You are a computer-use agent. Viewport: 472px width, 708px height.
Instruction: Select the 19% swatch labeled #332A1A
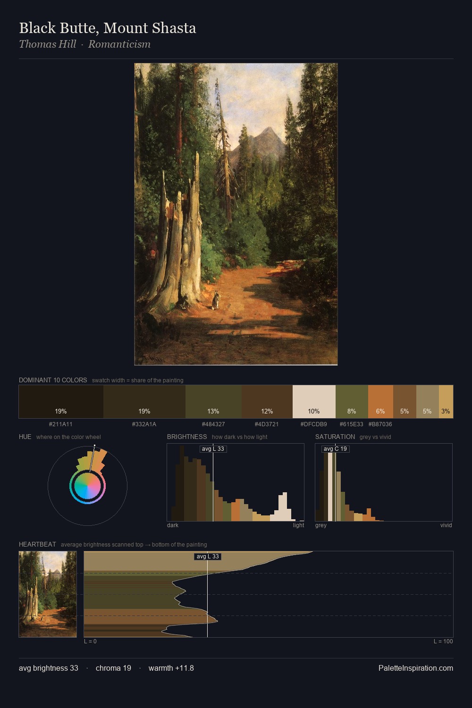[x=144, y=402]
